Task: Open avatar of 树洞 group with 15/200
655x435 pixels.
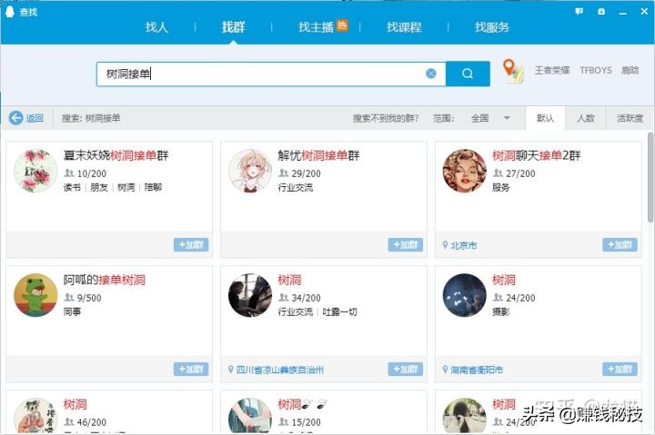Action: (x=250, y=415)
